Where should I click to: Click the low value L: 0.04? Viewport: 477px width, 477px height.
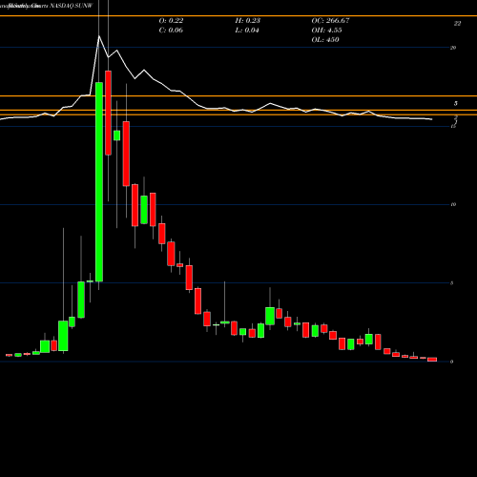pos(247,31)
